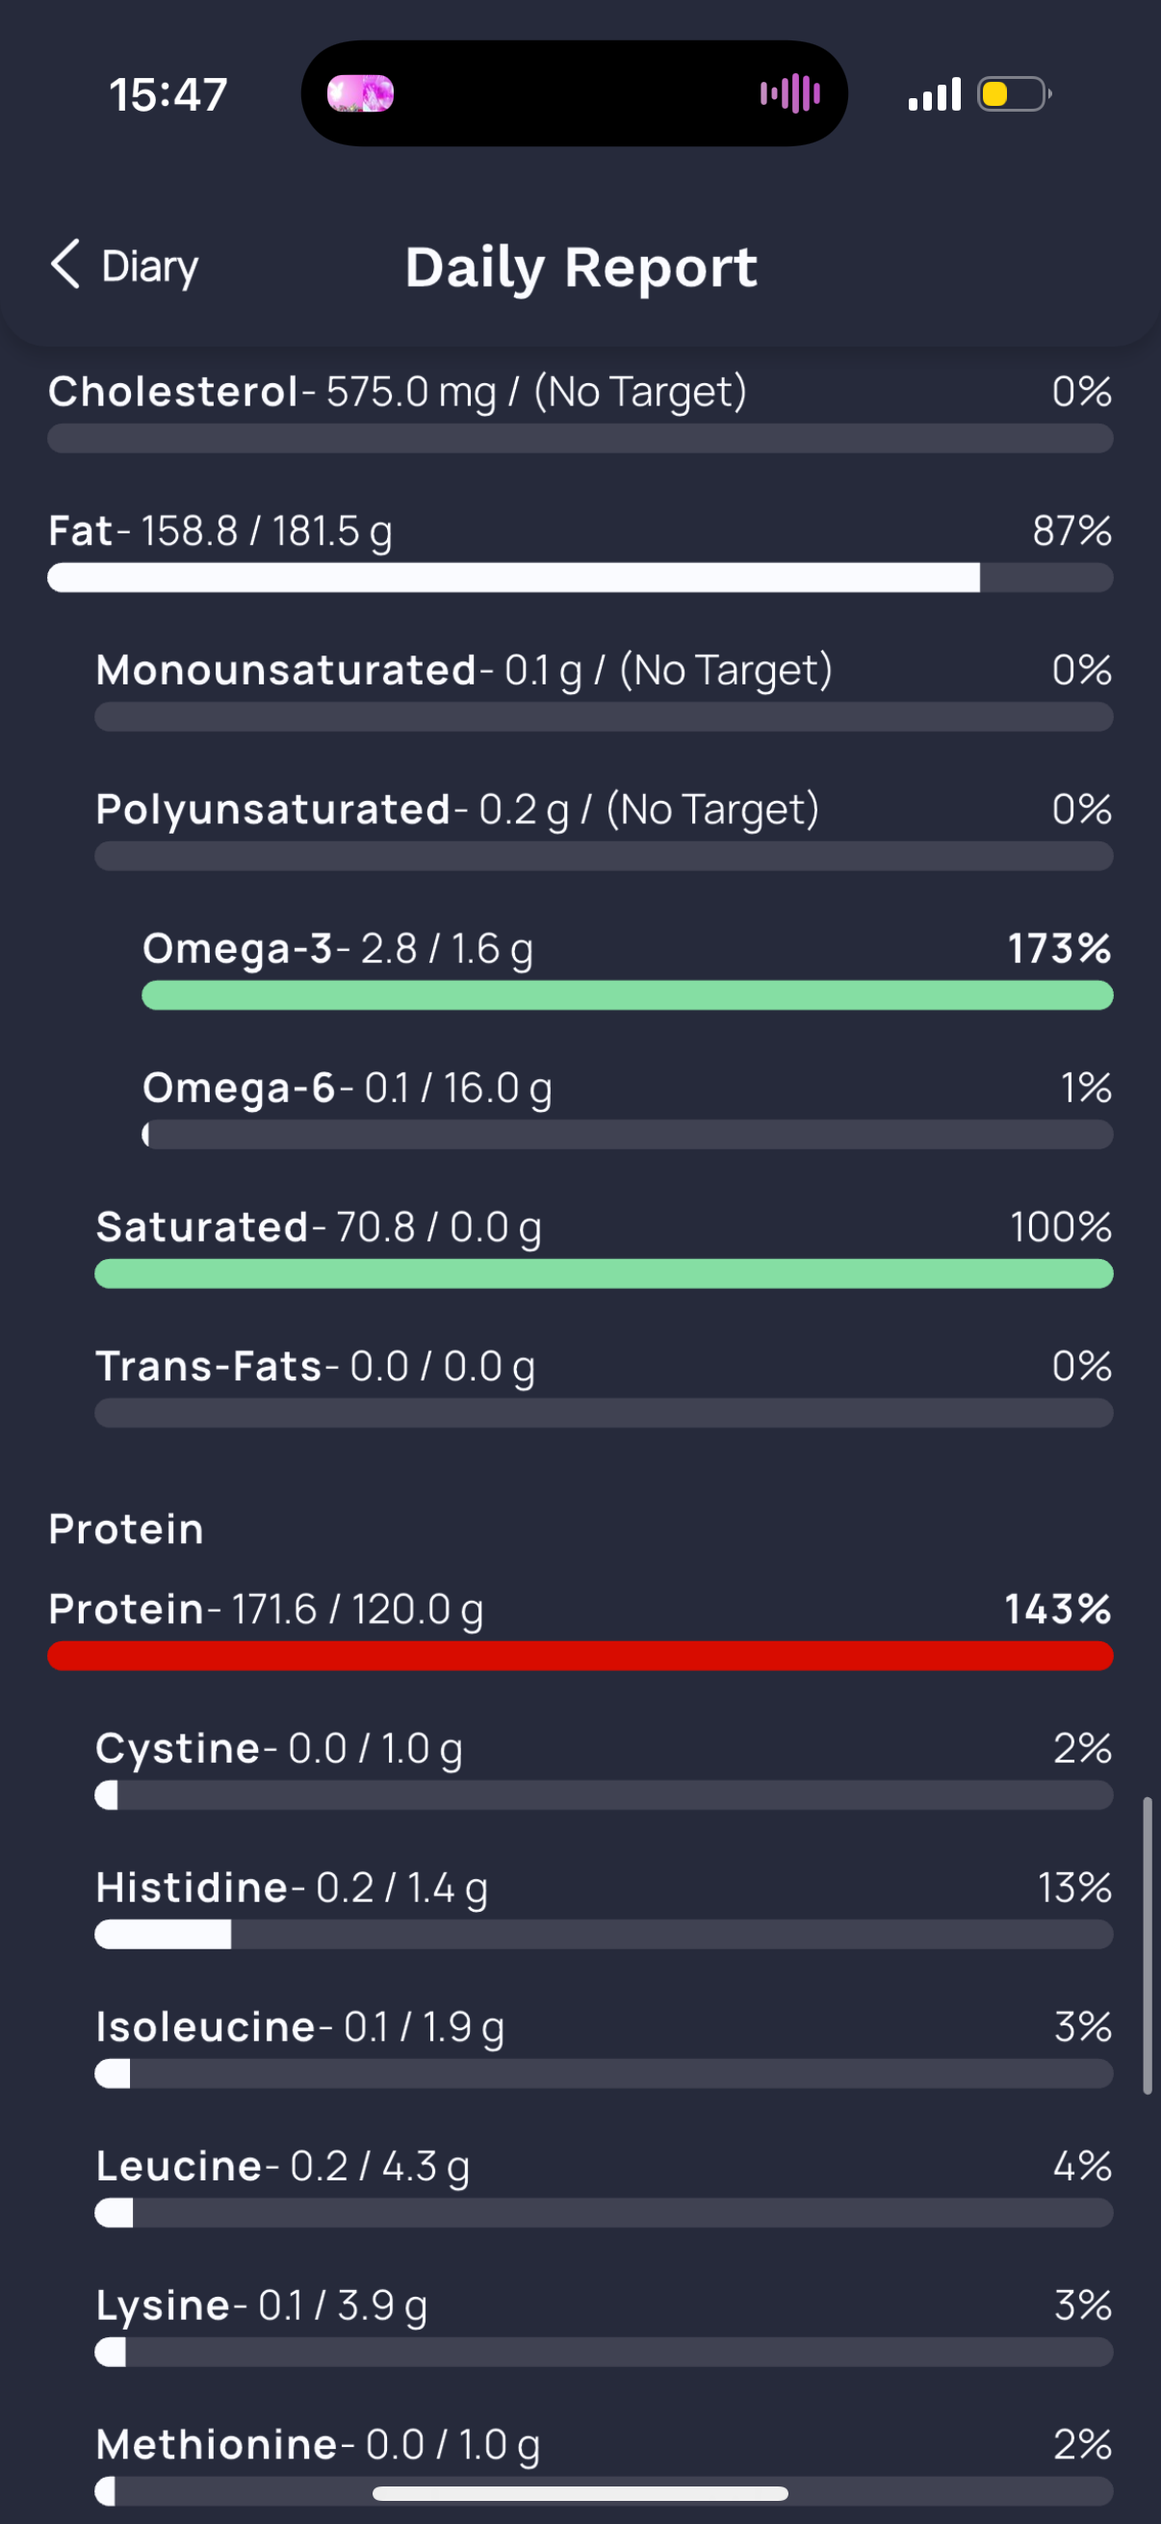Tap the red Protein 143% progress bar
Image resolution: width=1161 pixels, height=2524 pixels.
(580, 1656)
